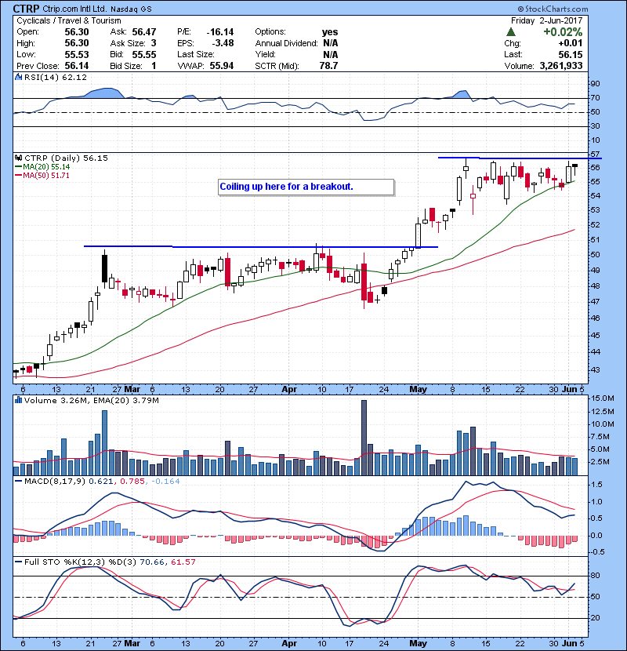Click the Ask value 56.47

[x=144, y=32]
